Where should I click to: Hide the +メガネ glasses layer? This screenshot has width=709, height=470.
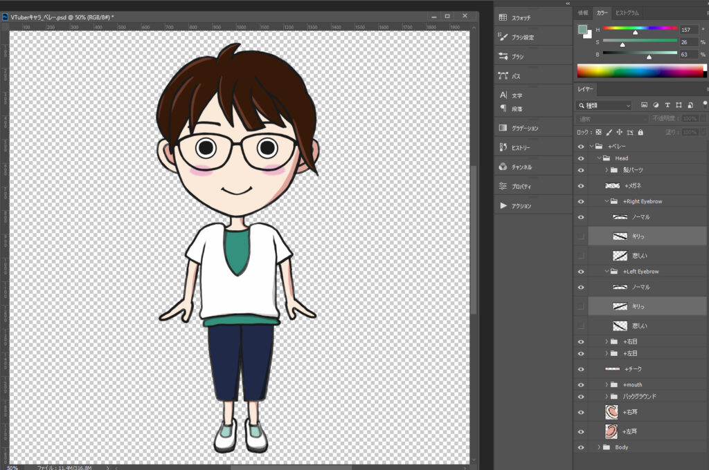(x=581, y=185)
